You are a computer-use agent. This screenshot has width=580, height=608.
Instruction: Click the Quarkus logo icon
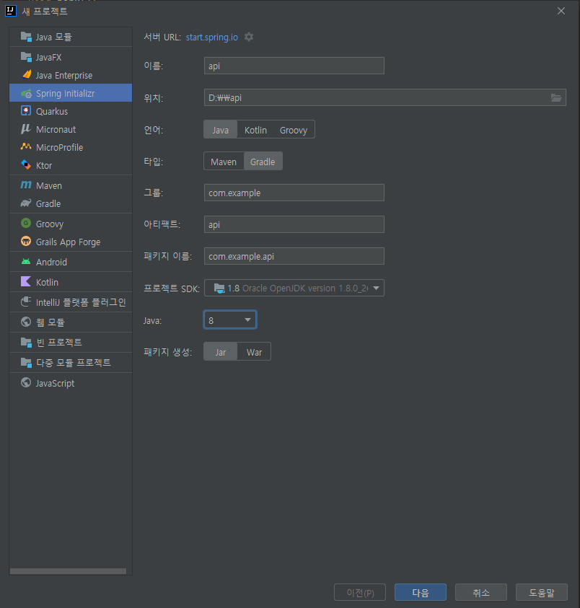pyautogui.click(x=26, y=111)
